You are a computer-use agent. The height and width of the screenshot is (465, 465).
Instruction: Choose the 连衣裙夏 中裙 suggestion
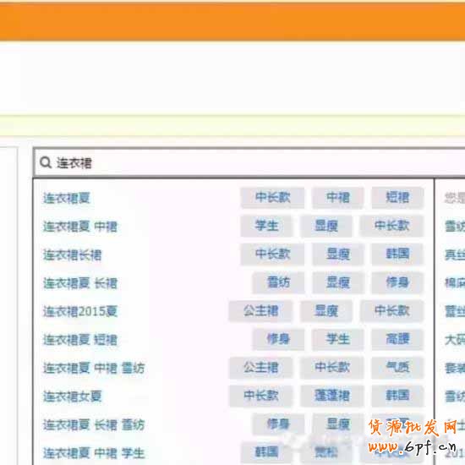(80, 227)
